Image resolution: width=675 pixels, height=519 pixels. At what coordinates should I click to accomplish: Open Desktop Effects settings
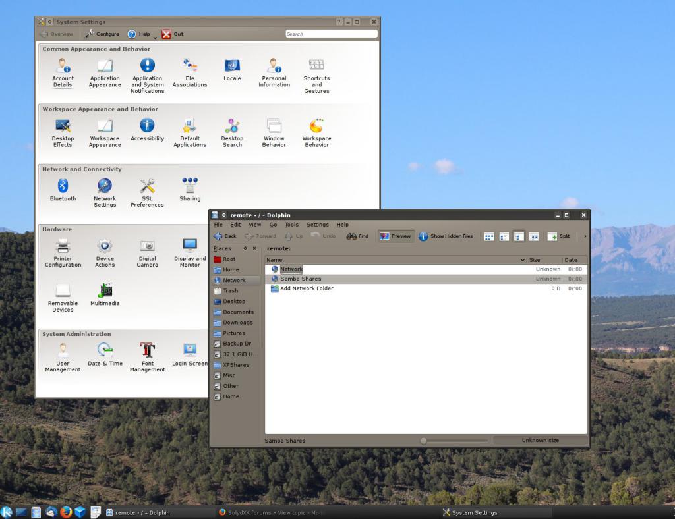(63, 133)
